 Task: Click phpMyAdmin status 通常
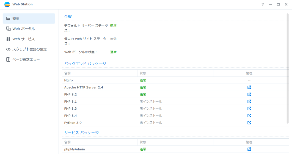point(143,149)
